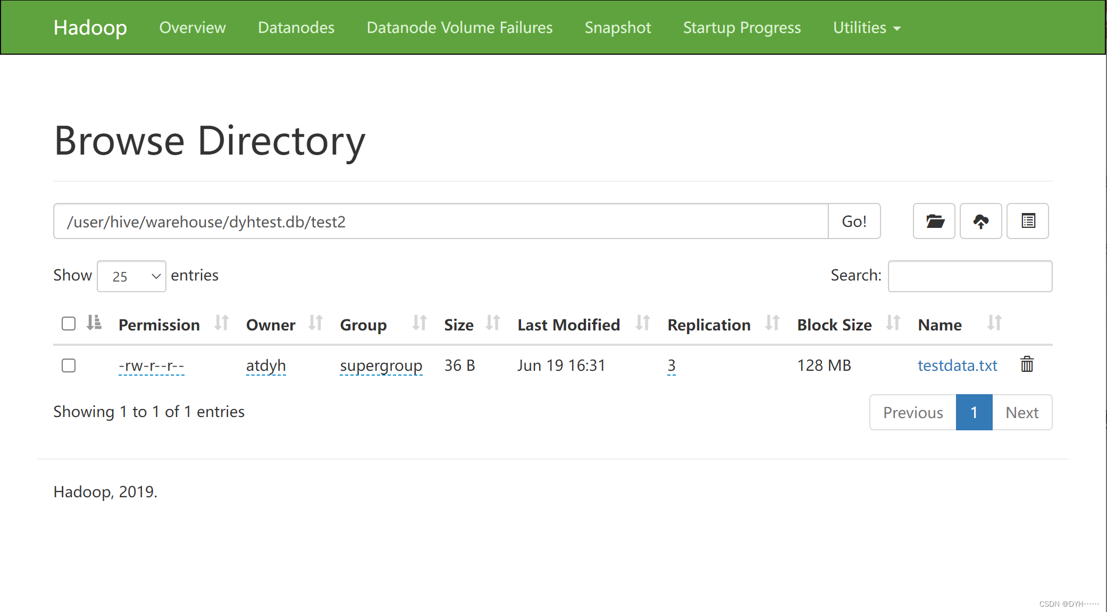1107x612 pixels.
Task: Click the Hadoop brand link
Action: pyautogui.click(x=90, y=28)
